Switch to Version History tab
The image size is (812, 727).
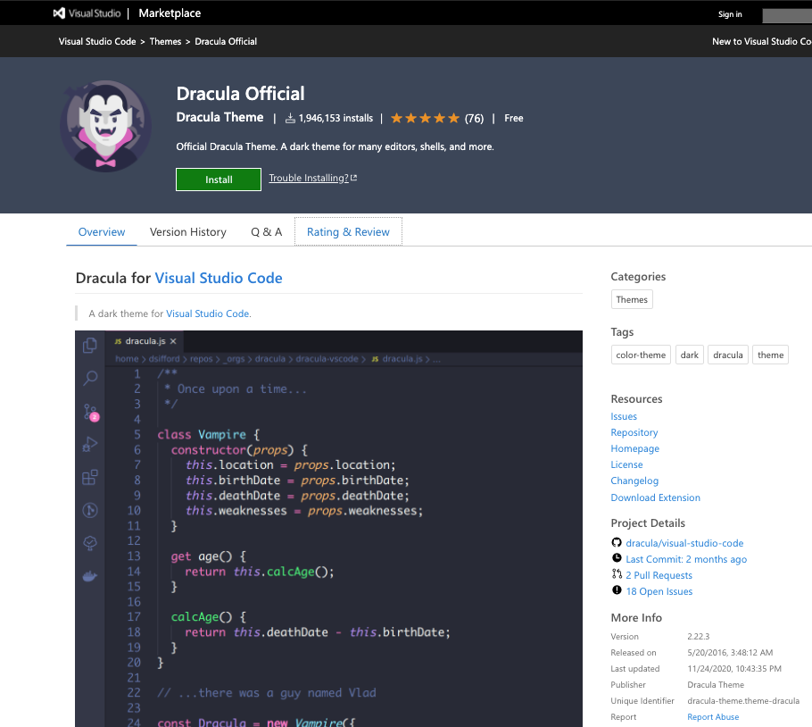pos(188,231)
